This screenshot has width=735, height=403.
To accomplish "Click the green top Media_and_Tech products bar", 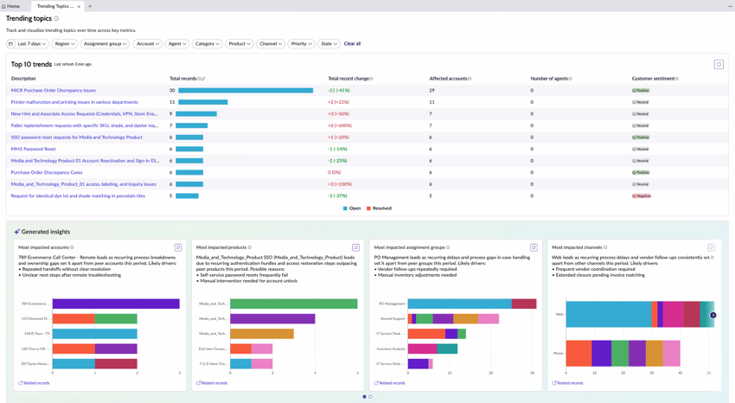I will 293,304.
